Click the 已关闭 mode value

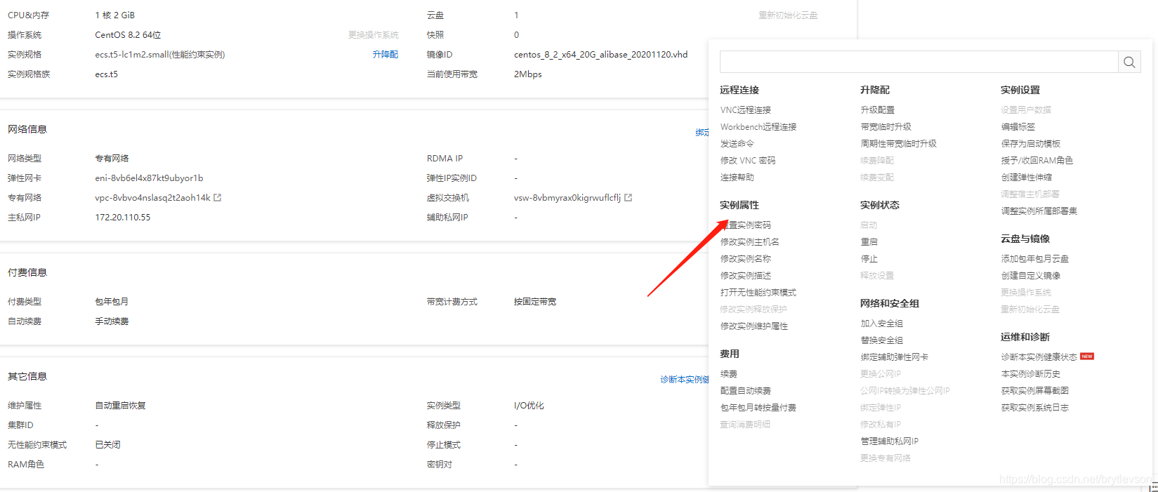108,445
